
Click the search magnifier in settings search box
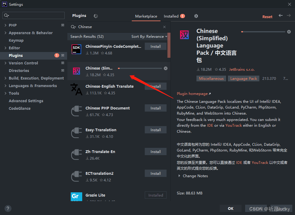(x=6, y=15)
